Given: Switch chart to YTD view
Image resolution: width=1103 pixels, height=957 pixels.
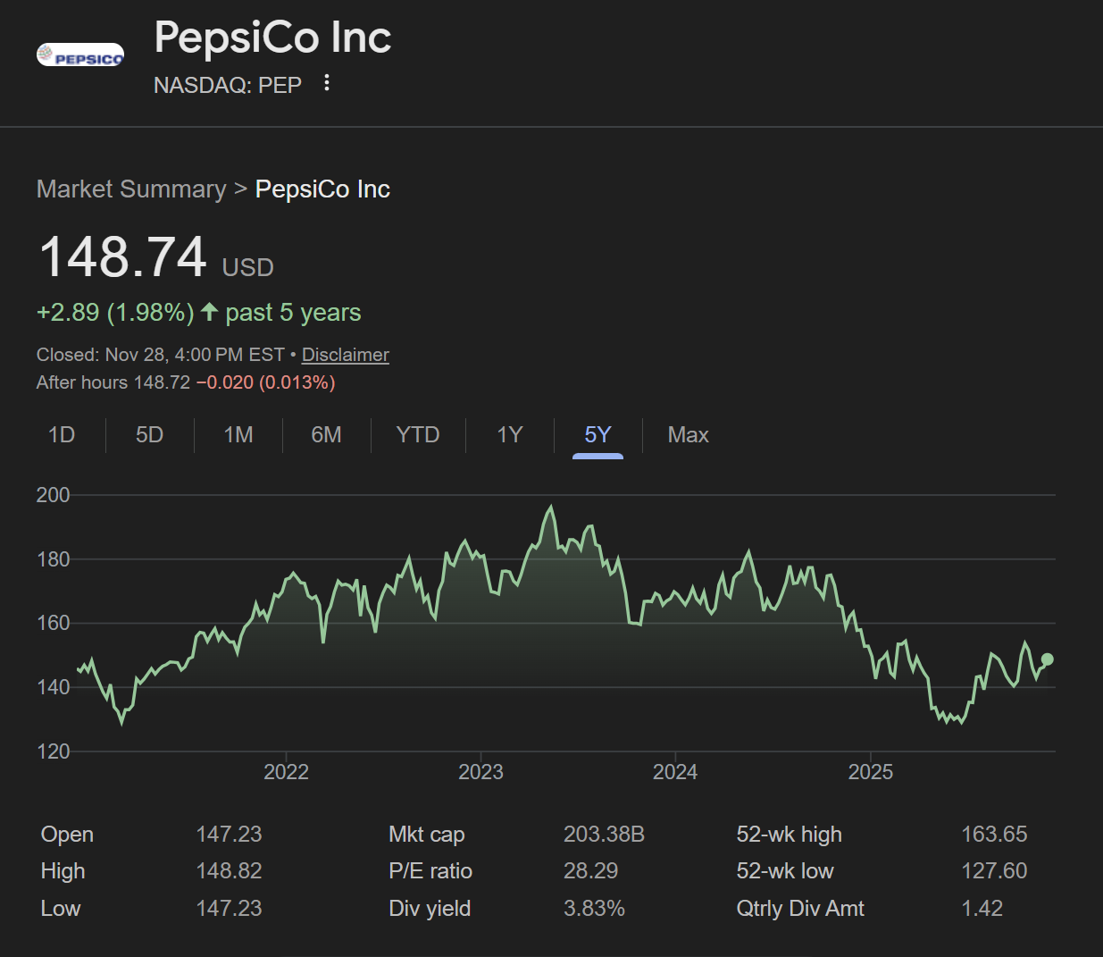Looking at the screenshot, I should click(x=418, y=435).
